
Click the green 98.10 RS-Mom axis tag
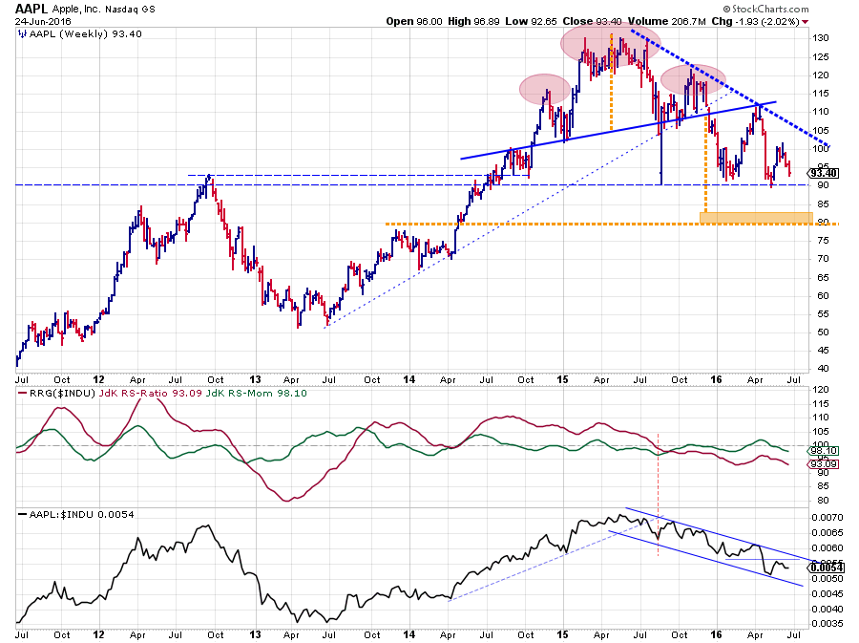(x=824, y=451)
